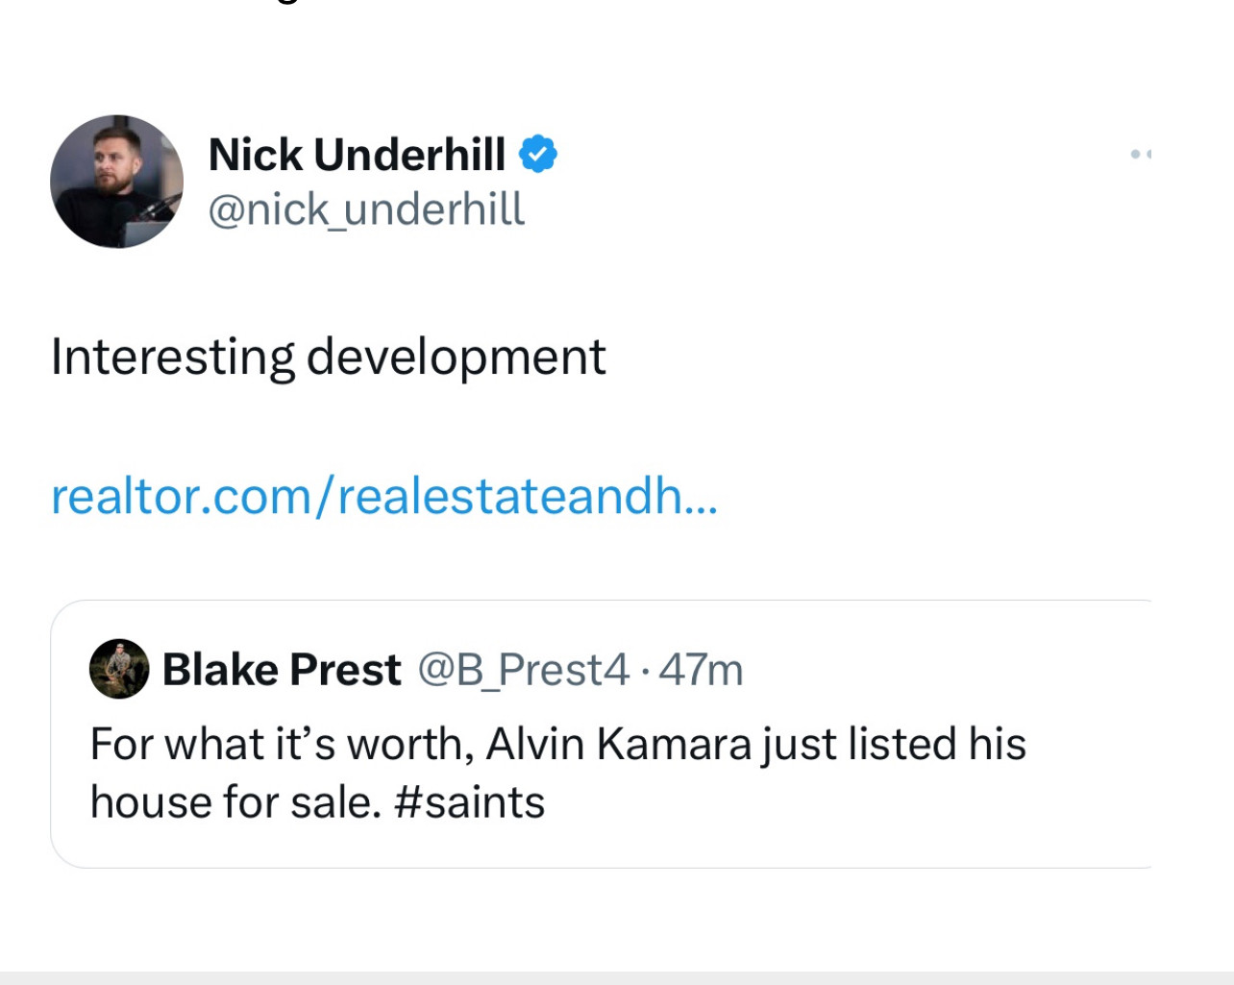Click "house for sale." in the quoted tweet
Image resolution: width=1234 pixels, height=985 pixels.
coord(235,802)
